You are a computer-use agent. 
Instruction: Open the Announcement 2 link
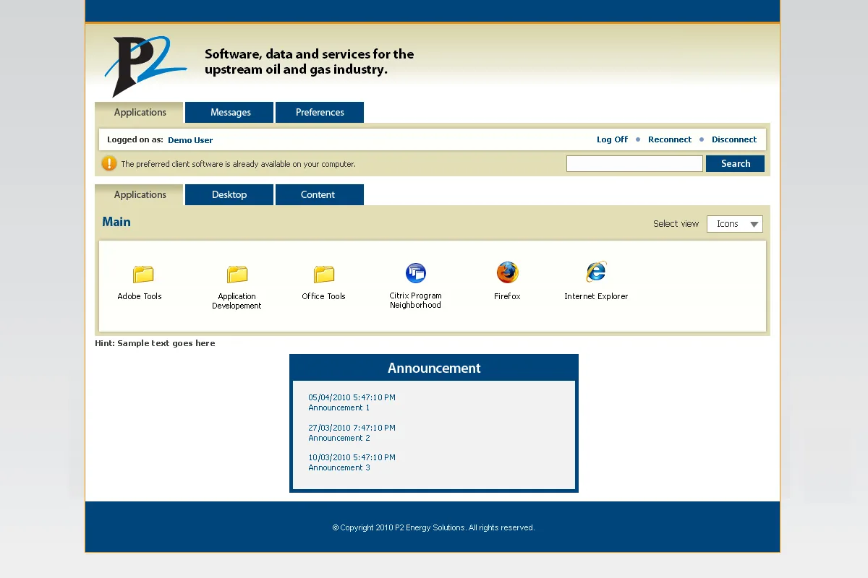tap(339, 438)
